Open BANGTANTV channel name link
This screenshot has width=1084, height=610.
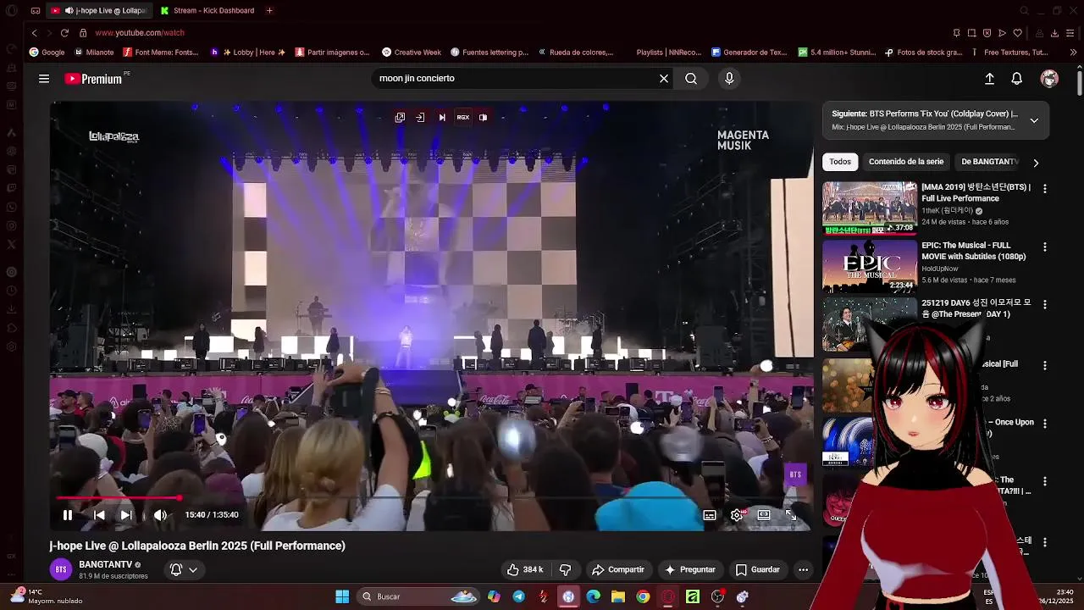106,564
